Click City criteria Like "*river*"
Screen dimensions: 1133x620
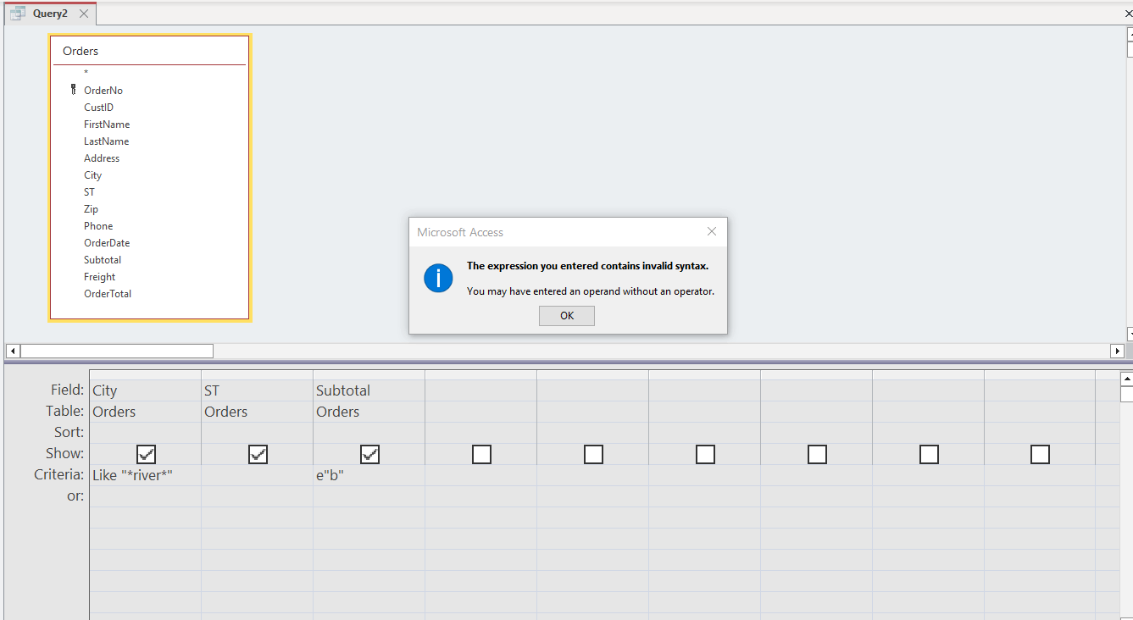(145, 475)
